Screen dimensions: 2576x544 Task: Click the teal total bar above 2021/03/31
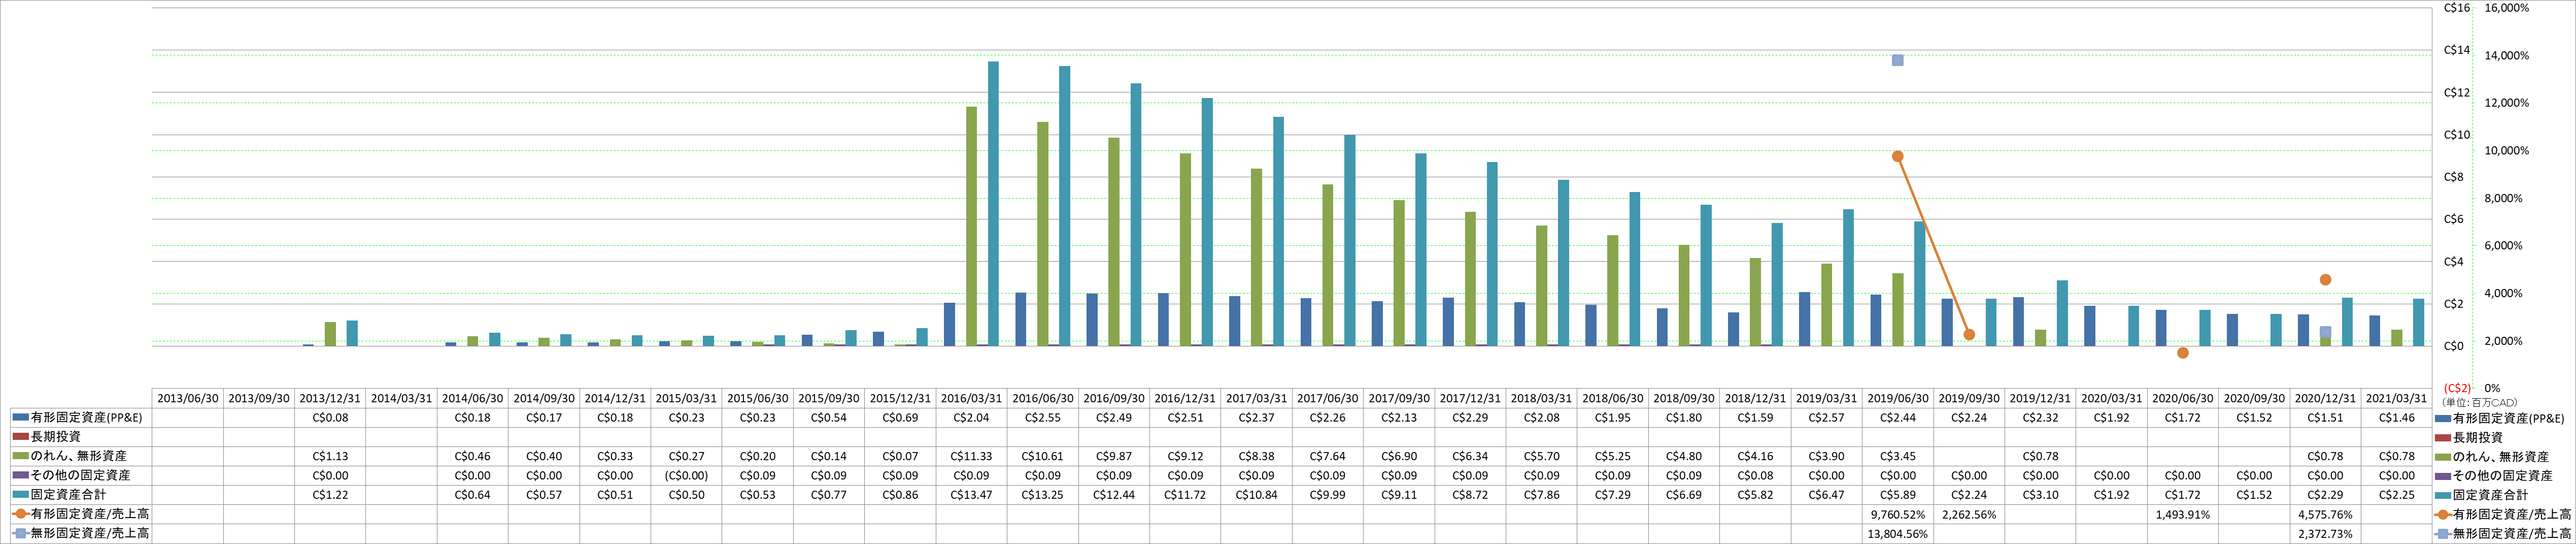click(x=2419, y=322)
